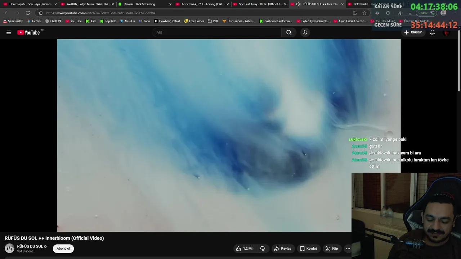
Task: Switch to the Keinemusik, RY X - Feeling tab
Action: (202, 4)
